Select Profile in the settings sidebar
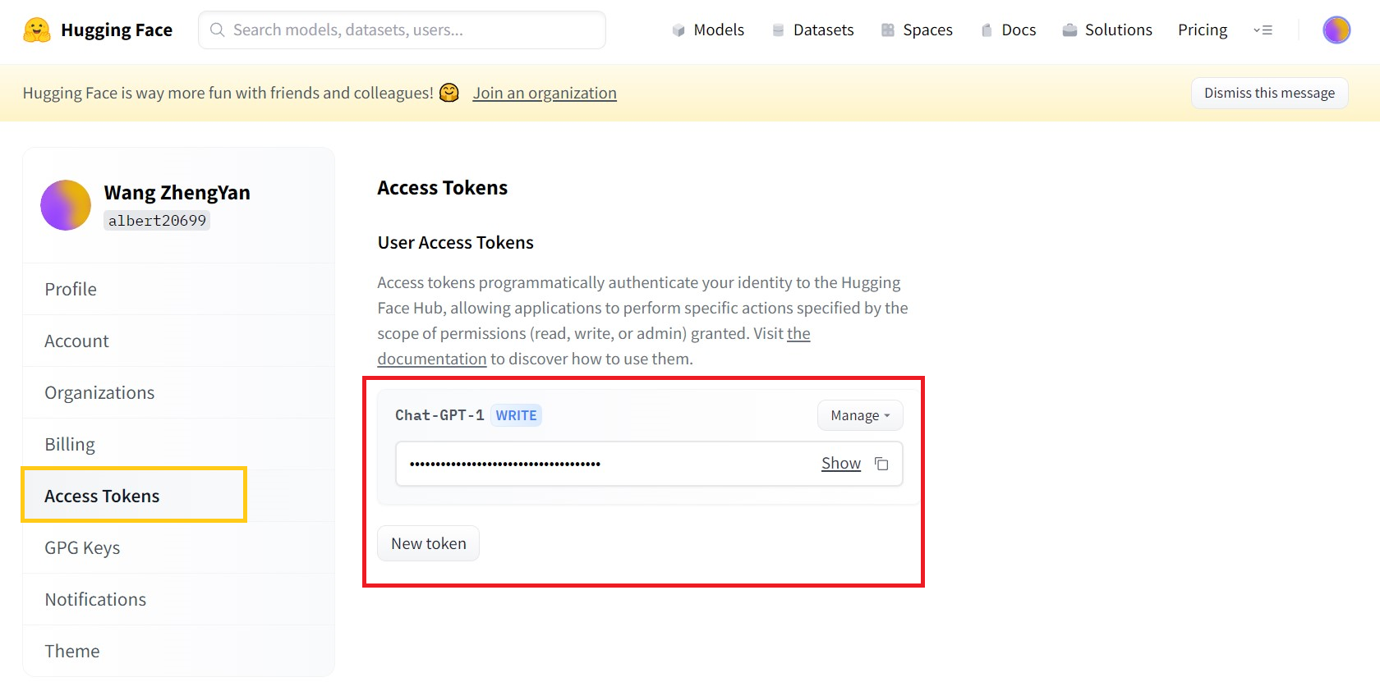The width and height of the screenshot is (1380, 691). (178, 289)
